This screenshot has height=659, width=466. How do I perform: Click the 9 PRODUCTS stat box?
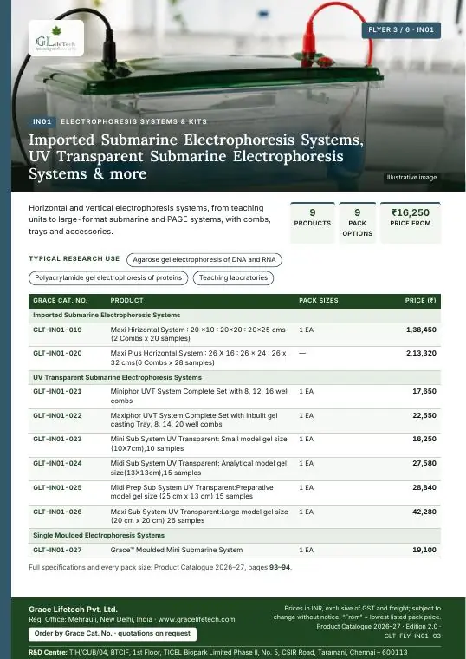click(x=313, y=223)
